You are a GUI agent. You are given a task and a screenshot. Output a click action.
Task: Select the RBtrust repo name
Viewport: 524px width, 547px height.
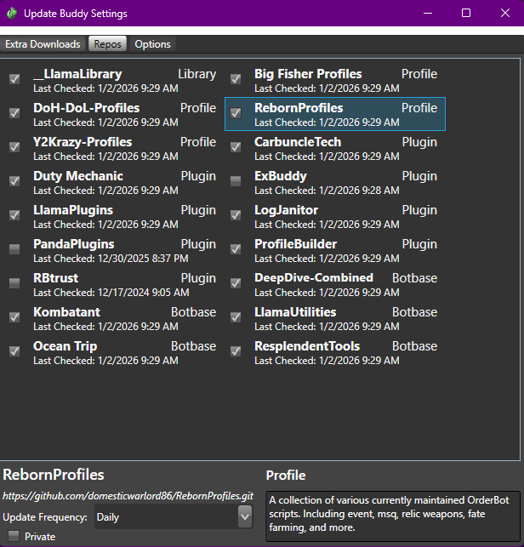pos(55,278)
